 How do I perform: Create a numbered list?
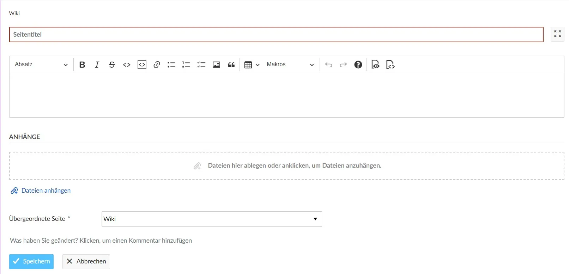click(x=186, y=64)
